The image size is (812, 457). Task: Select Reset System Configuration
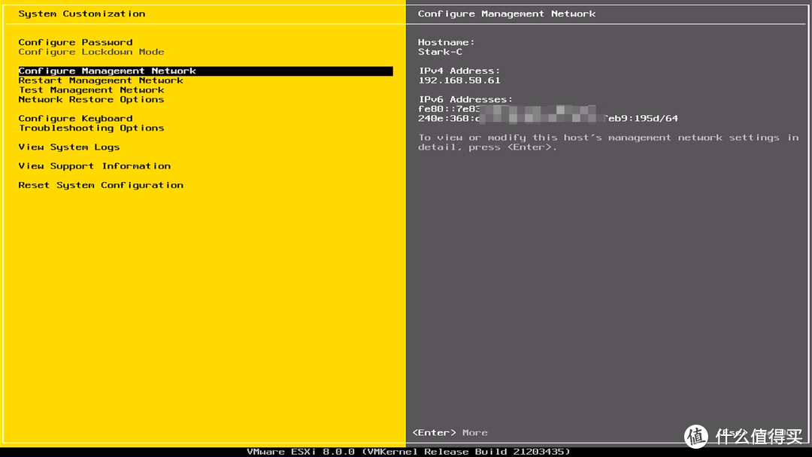coord(101,185)
